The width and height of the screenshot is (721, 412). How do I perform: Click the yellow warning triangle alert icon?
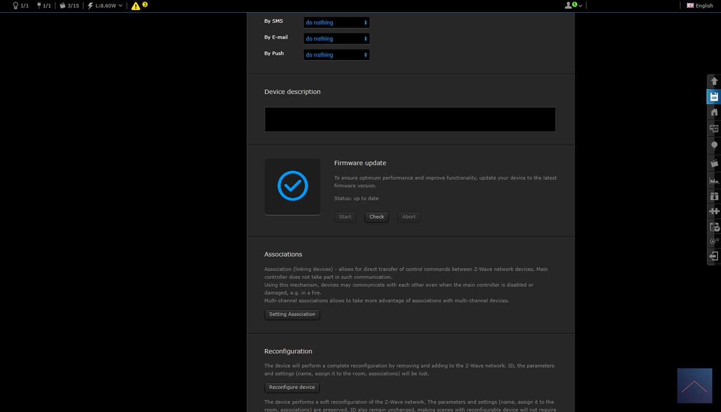click(x=136, y=6)
